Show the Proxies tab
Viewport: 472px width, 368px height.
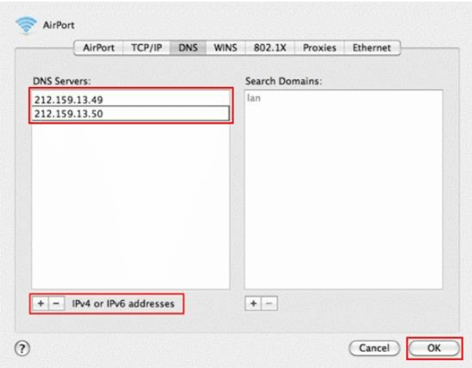pyautogui.click(x=319, y=48)
